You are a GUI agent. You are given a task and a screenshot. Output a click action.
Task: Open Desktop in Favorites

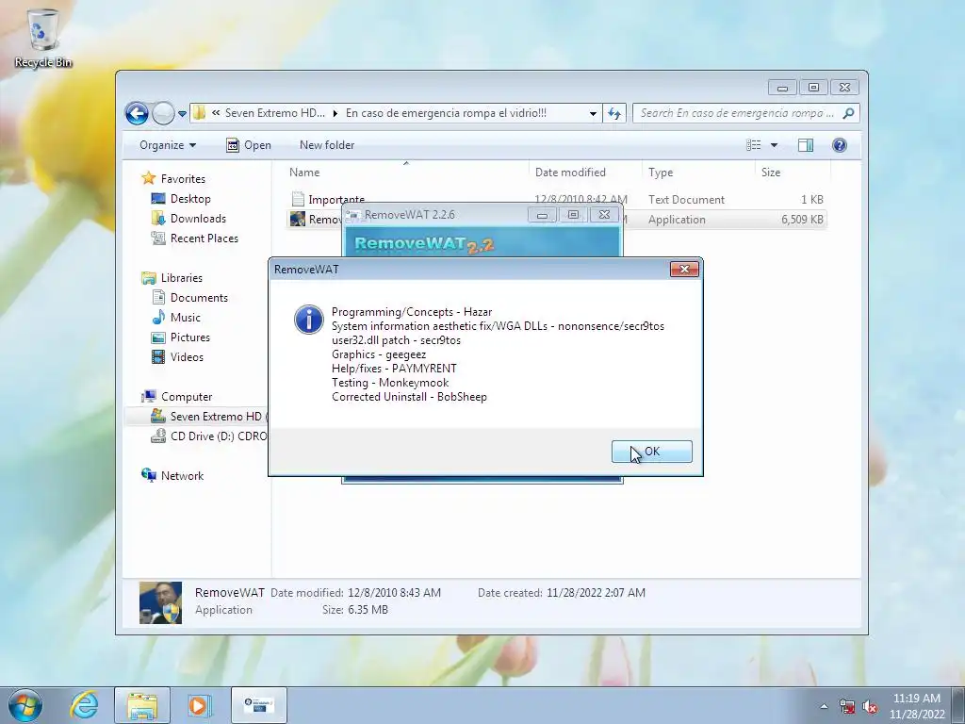190,199
